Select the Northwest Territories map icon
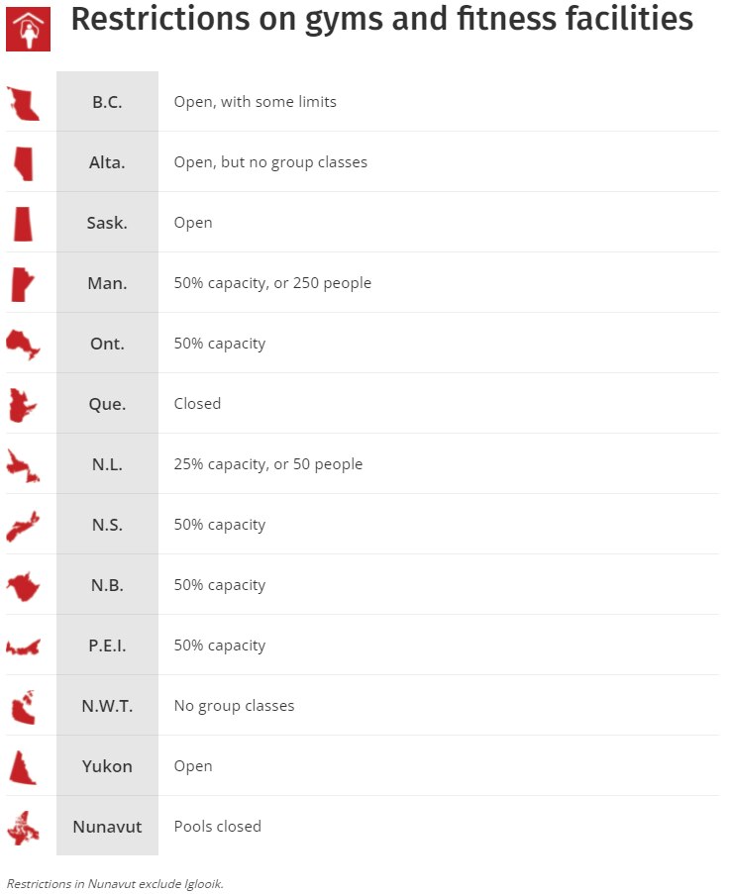The image size is (731, 894). point(22,707)
